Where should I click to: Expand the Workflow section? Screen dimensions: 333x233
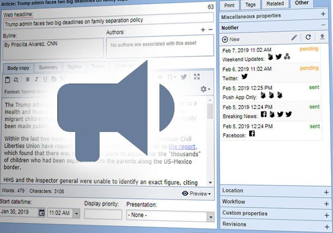point(326,204)
